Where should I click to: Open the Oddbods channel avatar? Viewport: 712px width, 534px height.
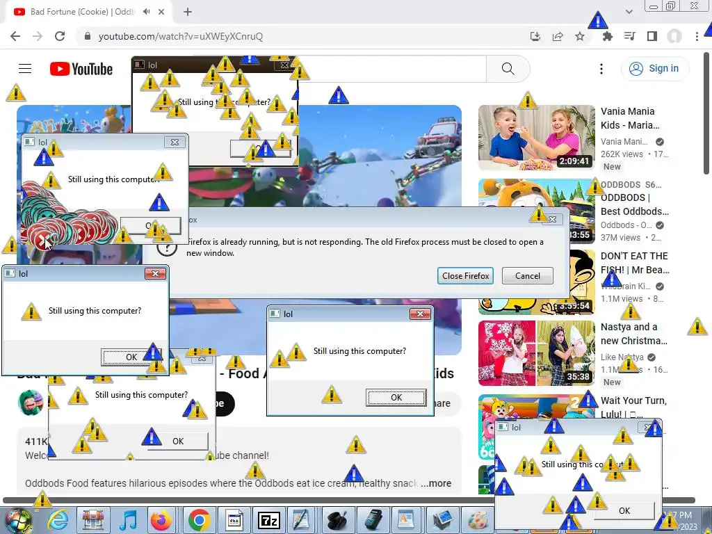coord(31,403)
